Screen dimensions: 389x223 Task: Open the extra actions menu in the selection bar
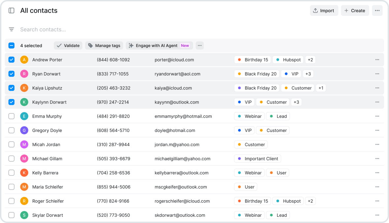click(200, 45)
